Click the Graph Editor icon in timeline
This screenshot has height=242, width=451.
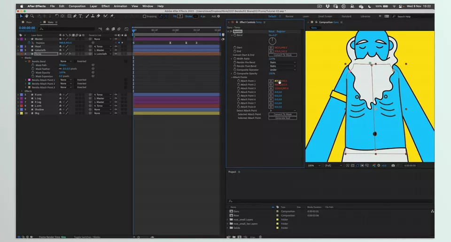[126, 29]
